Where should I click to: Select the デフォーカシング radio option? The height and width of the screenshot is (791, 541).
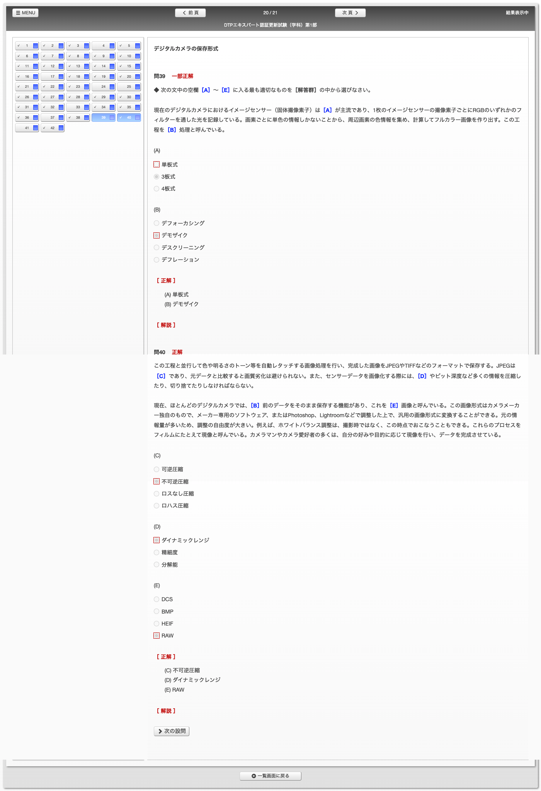click(x=157, y=223)
